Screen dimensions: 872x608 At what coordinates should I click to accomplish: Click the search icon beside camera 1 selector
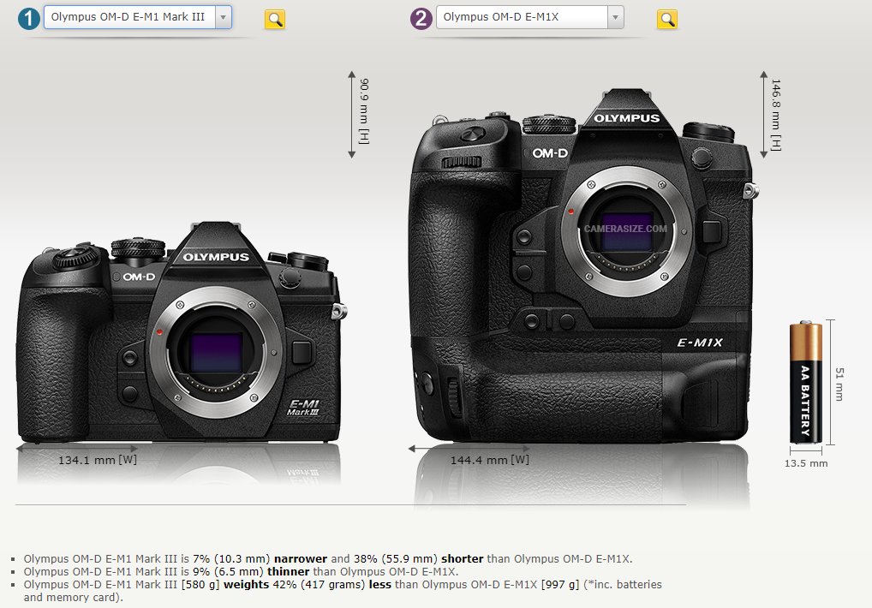pyautogui.click(x=275, y=20)
